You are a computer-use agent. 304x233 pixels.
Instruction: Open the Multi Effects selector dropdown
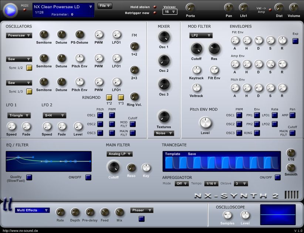pos(33,210)
